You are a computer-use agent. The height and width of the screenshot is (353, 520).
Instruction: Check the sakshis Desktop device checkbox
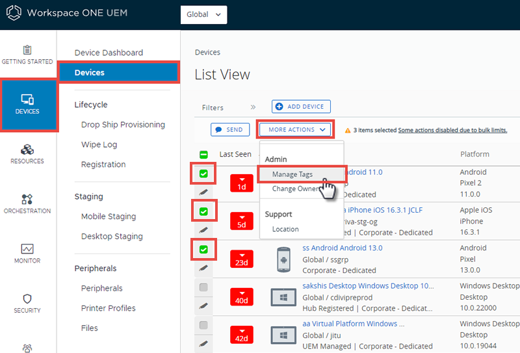pyautogui.click(x=203, y=287)
